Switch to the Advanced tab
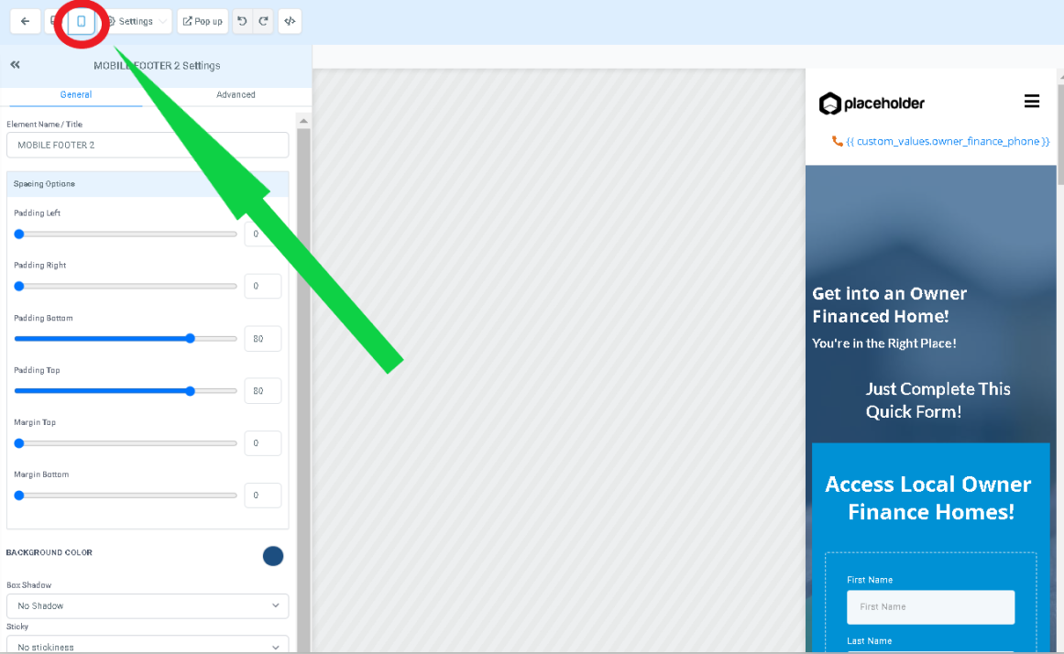The image size is (1064, 654). pos(236,95)
